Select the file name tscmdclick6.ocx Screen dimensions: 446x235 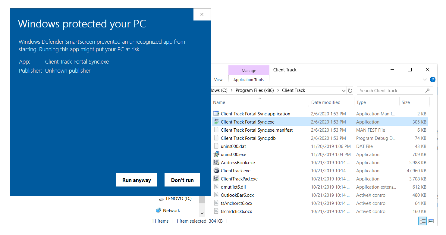coord(236,211)
